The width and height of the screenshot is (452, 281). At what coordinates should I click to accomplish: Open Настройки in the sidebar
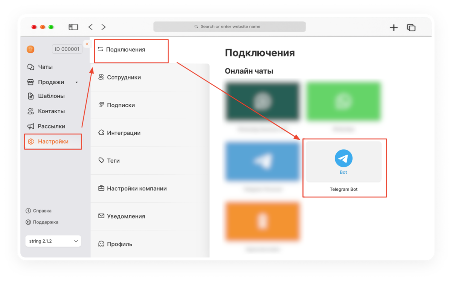point(53,141)
